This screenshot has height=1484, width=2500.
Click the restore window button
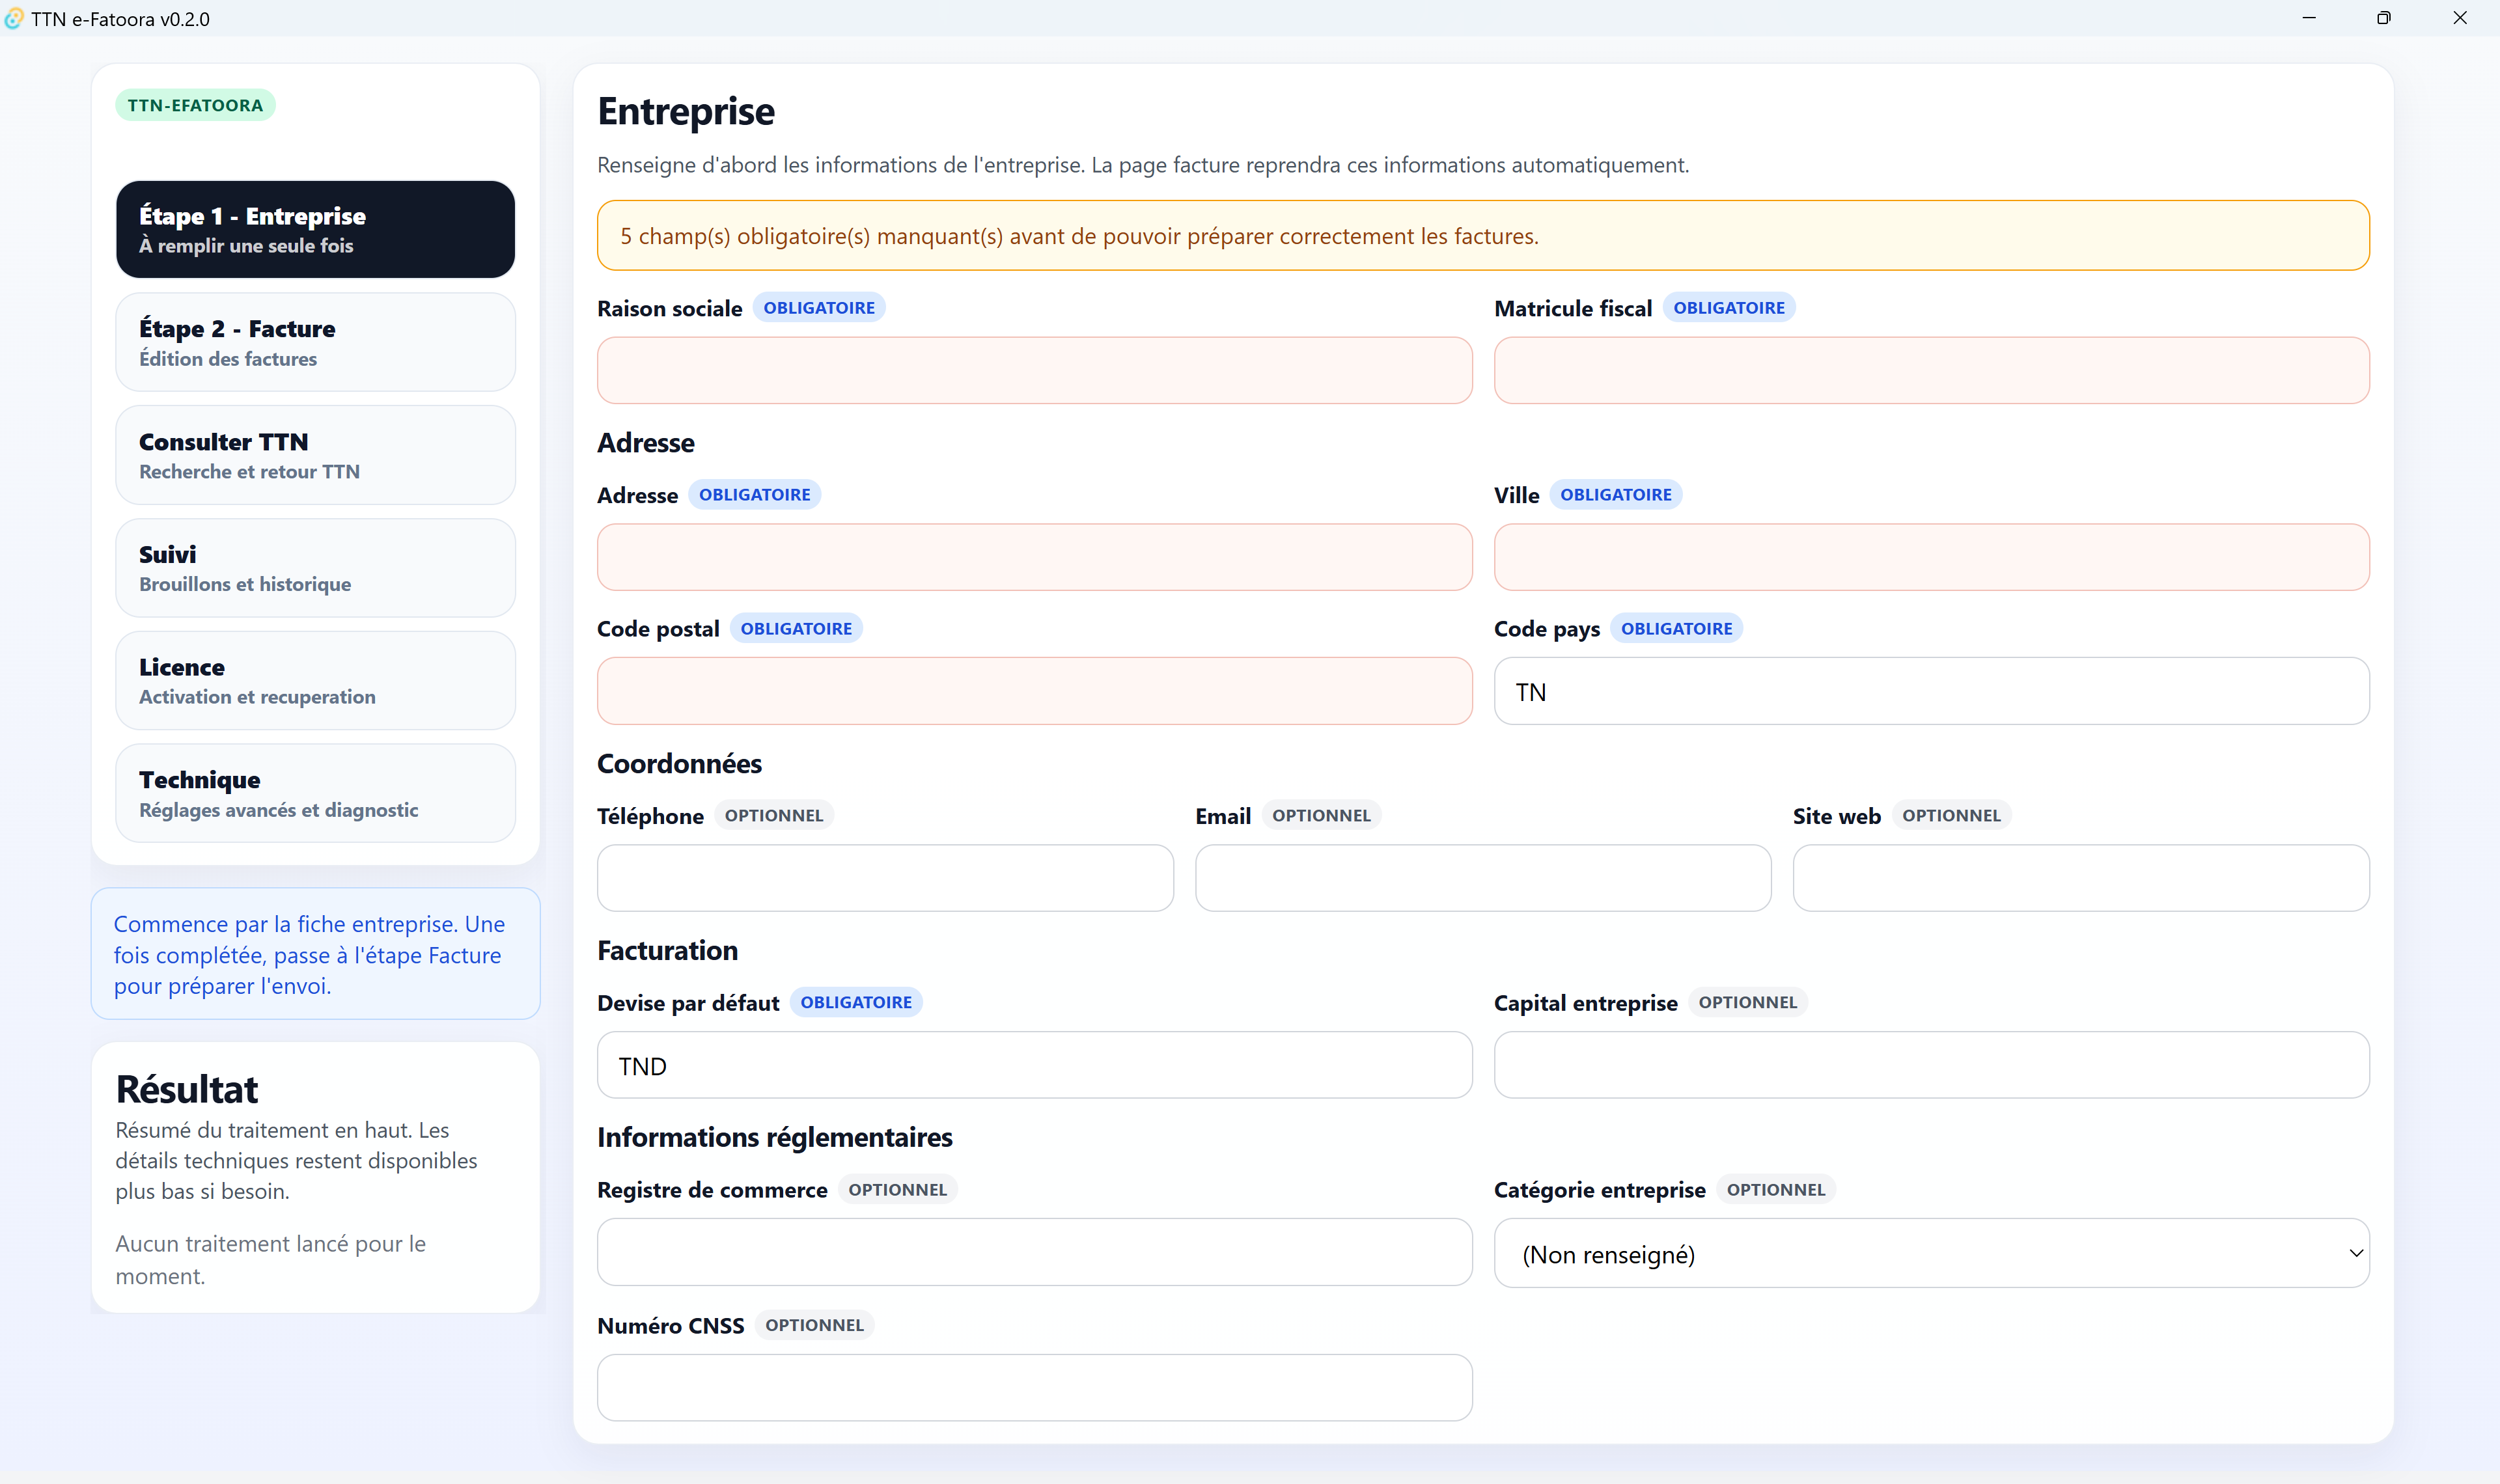[x=2383, y=18]
